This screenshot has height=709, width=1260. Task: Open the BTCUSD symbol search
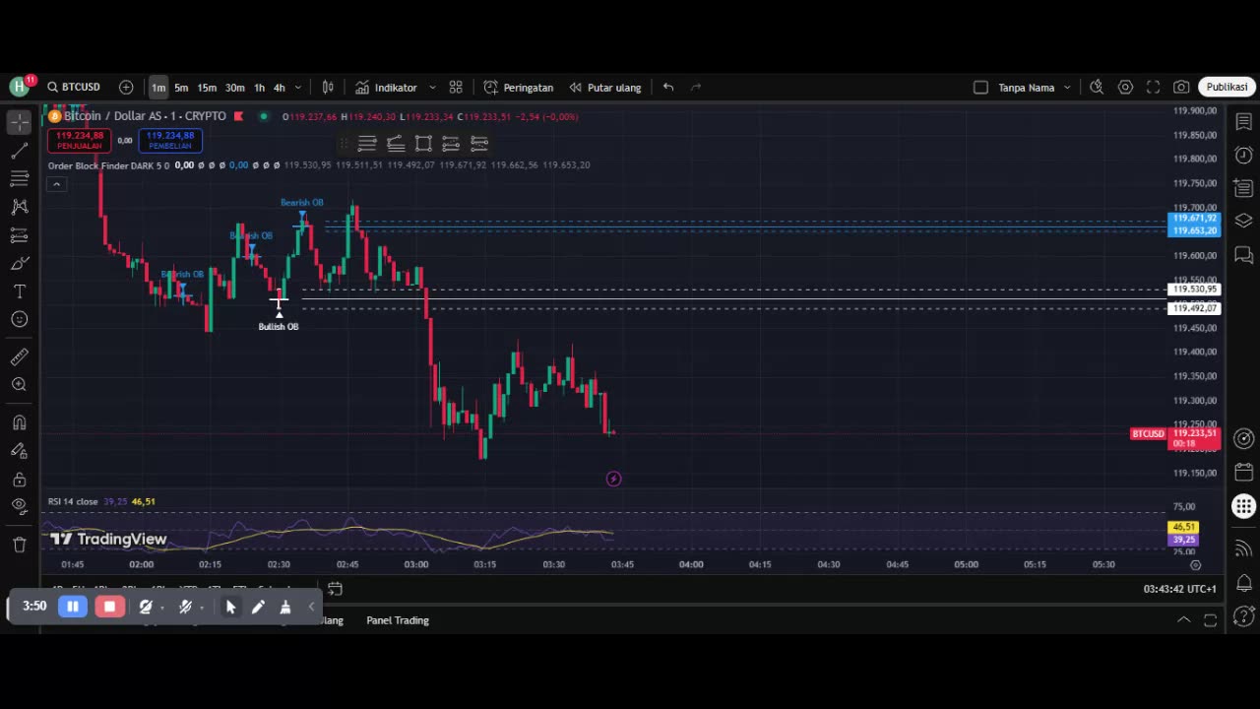click(74, 88)
